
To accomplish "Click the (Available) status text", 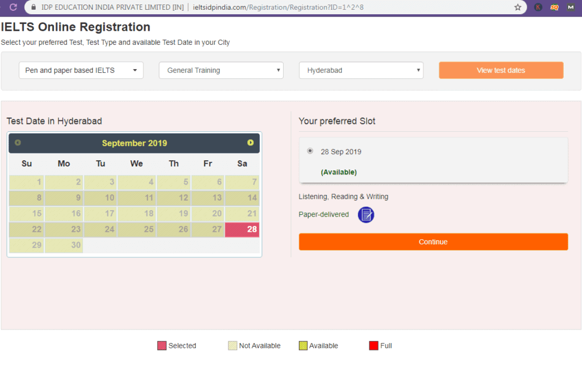I will (x=339, y=172).
